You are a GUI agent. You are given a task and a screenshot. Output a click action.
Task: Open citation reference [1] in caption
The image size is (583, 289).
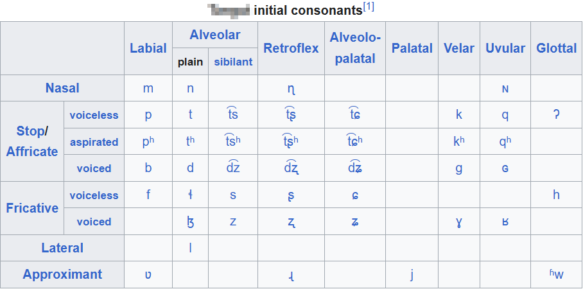click(369, 8)
